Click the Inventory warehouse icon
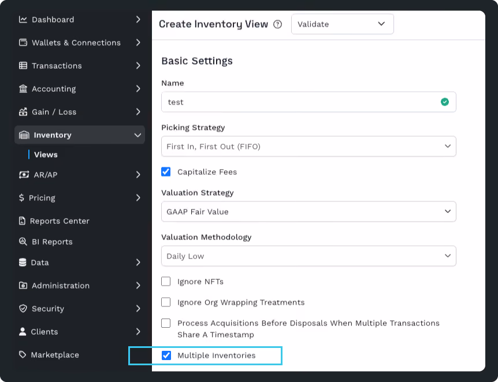Viewport: 498px width, 382px height. point(24,135)
